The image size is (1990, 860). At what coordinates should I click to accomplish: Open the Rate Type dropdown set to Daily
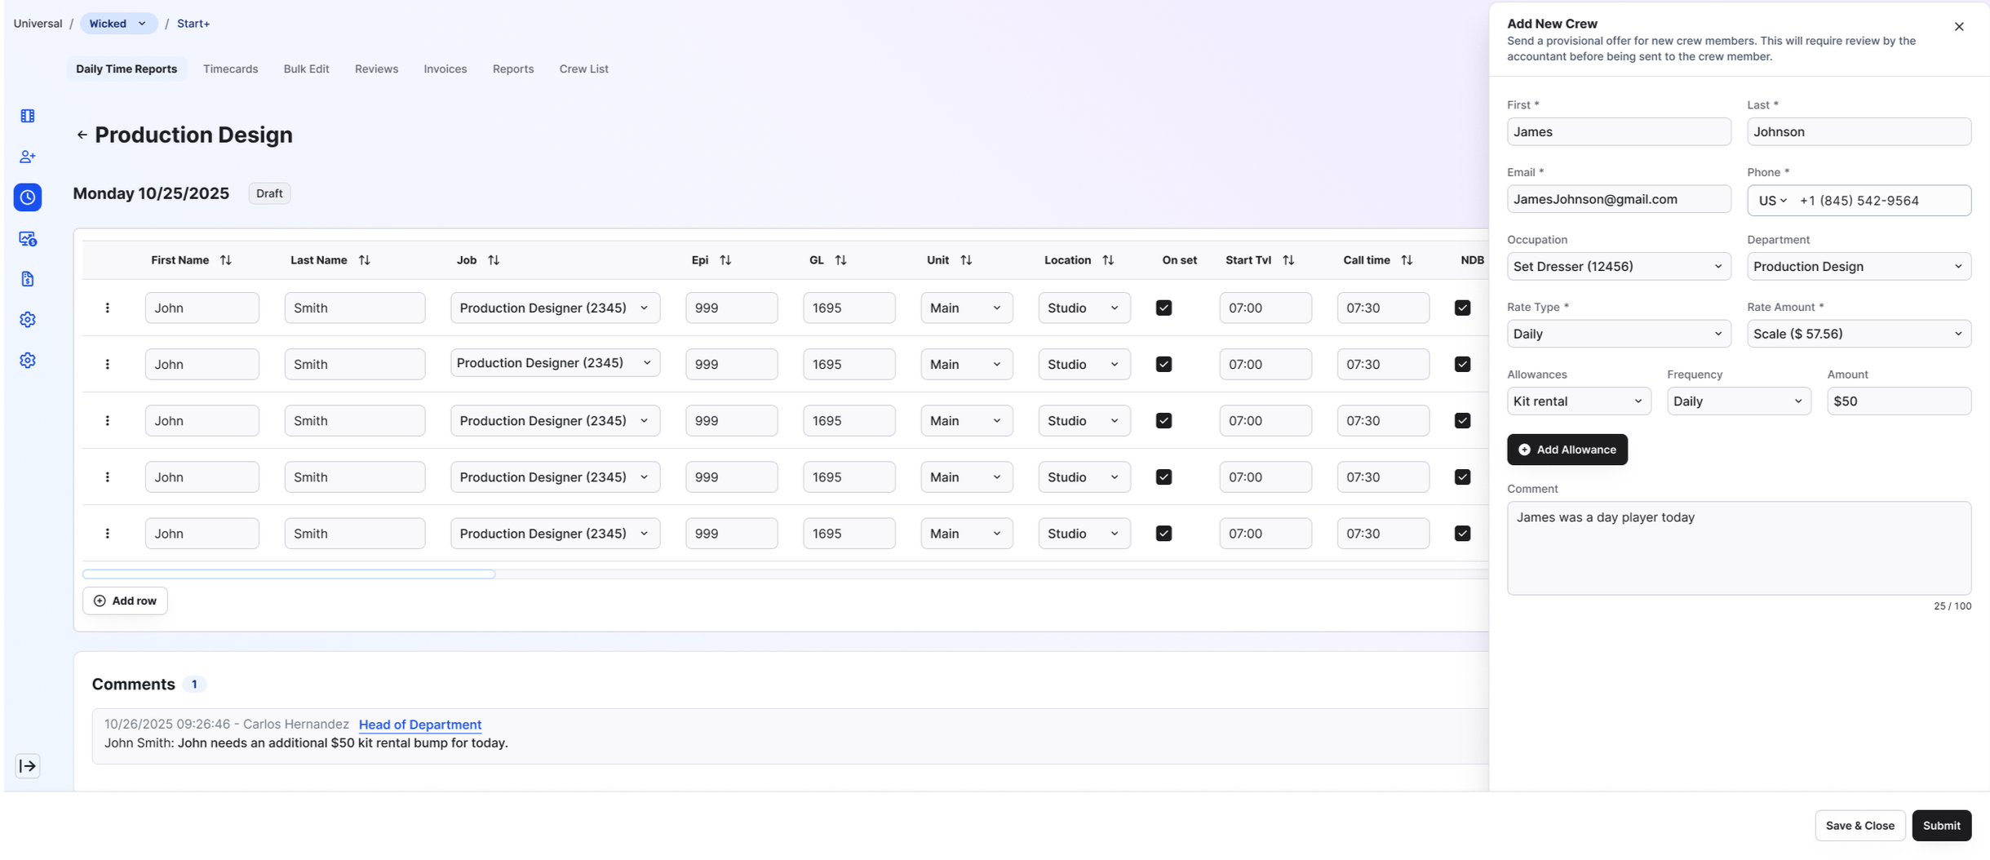(x=1619, y=333)
